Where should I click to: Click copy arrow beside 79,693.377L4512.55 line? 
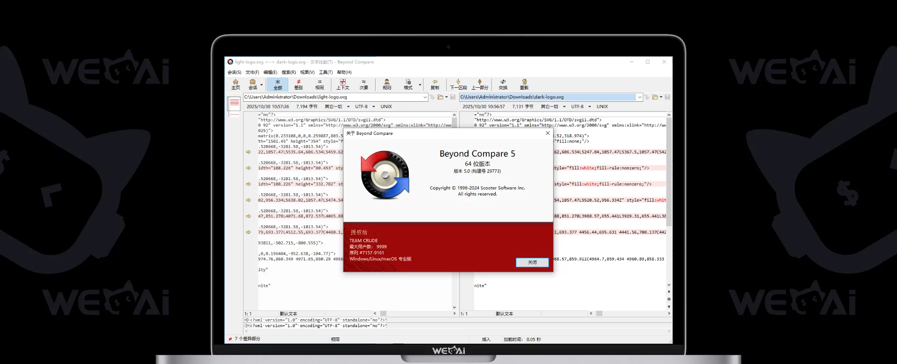point(248,232)
